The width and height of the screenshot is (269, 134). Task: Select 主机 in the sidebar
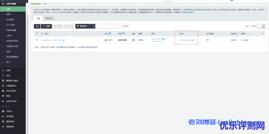pos(13,9)
